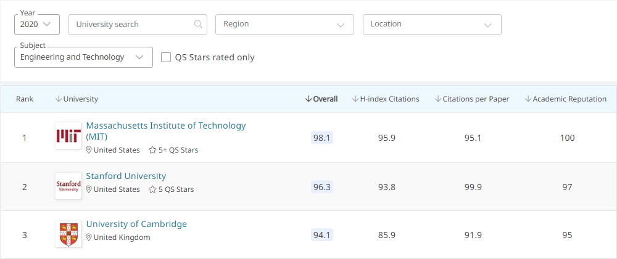Sort by Citations per Paper column
The height and width of the screenshot is (259, 617).
point(472,99)
